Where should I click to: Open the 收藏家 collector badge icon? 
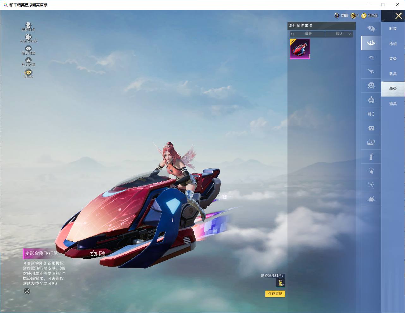coord(28,72)
